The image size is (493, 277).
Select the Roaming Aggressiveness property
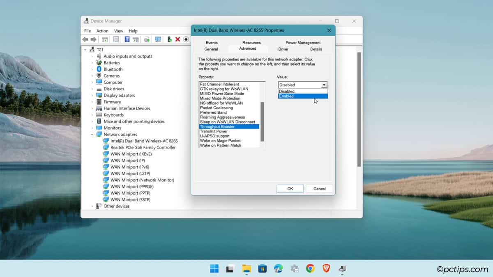point(222,117)
